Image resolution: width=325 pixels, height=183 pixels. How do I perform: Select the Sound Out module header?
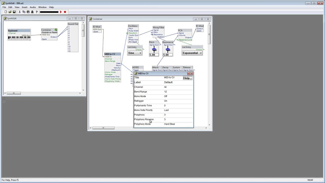tap(73, 24)
